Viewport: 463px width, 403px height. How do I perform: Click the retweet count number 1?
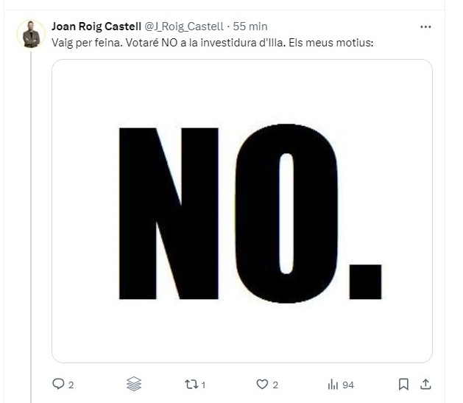click(203, 385)
